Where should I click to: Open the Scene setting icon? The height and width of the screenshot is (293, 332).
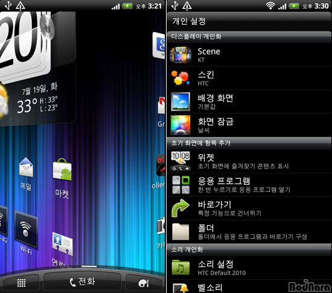coord(180,54)
